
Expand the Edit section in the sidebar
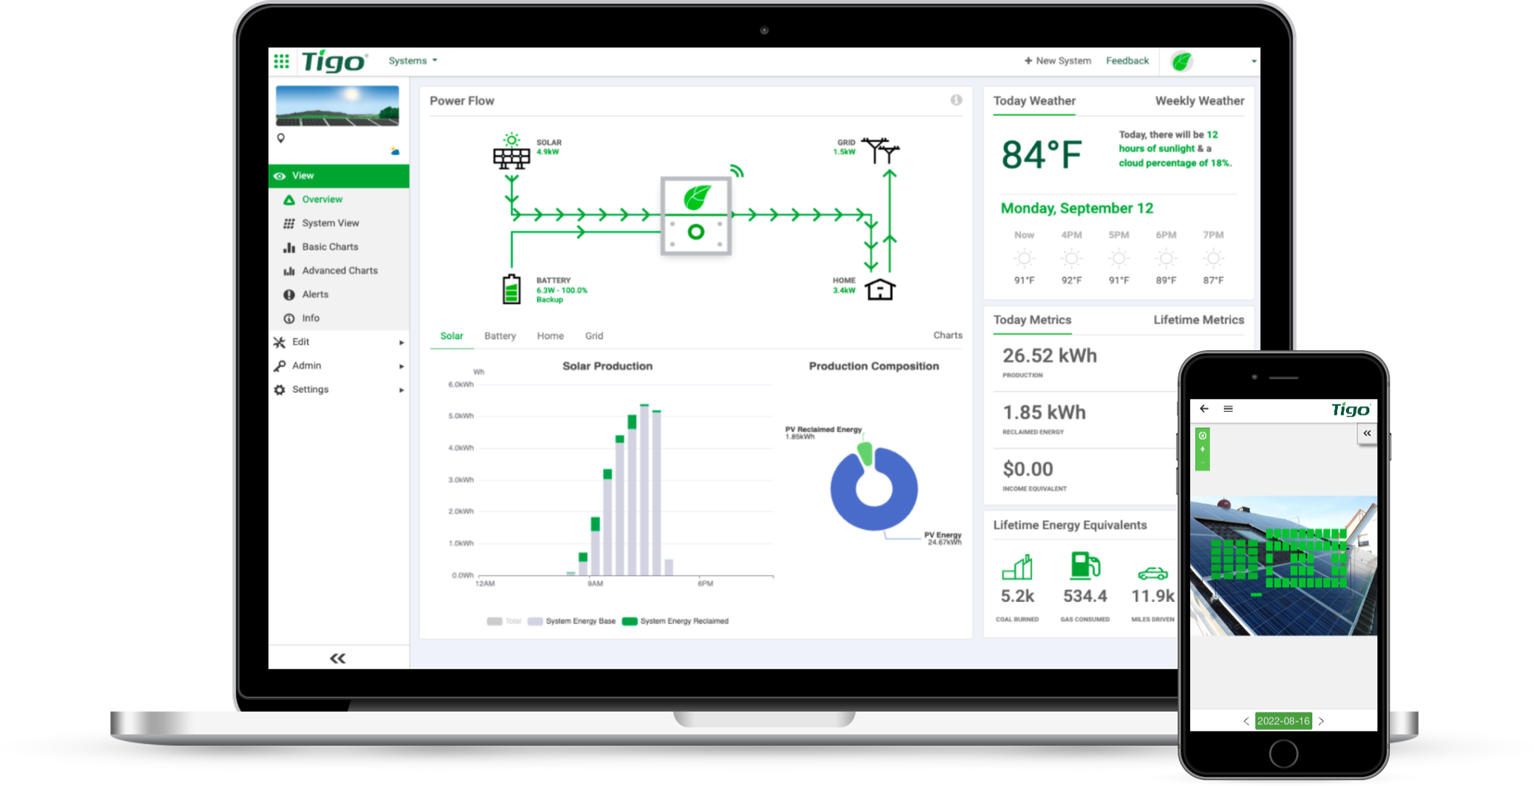pos(300,342)
